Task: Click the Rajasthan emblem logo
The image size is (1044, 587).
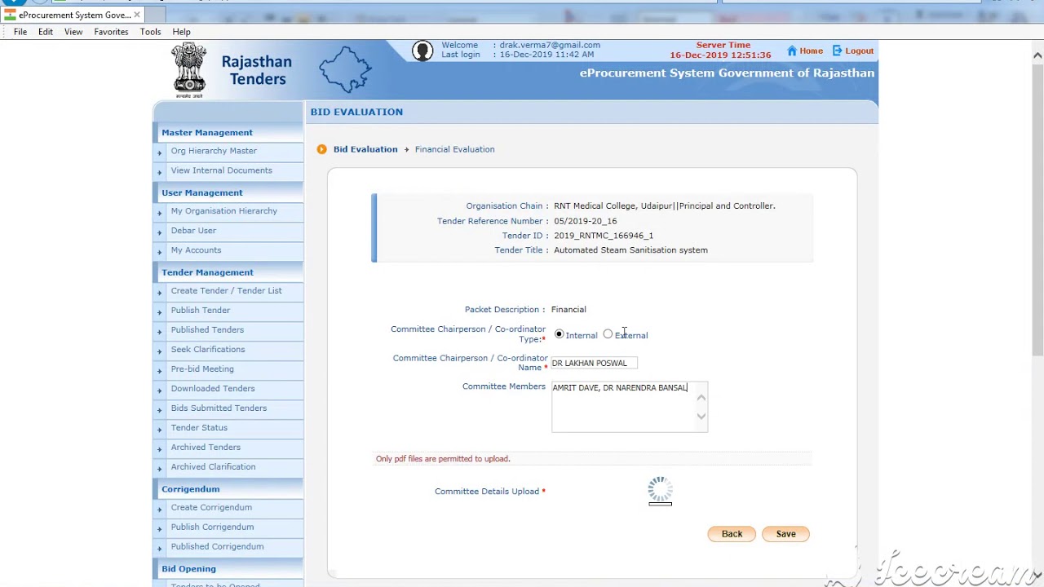Action: pyautogui.click(x=189, y=70)
